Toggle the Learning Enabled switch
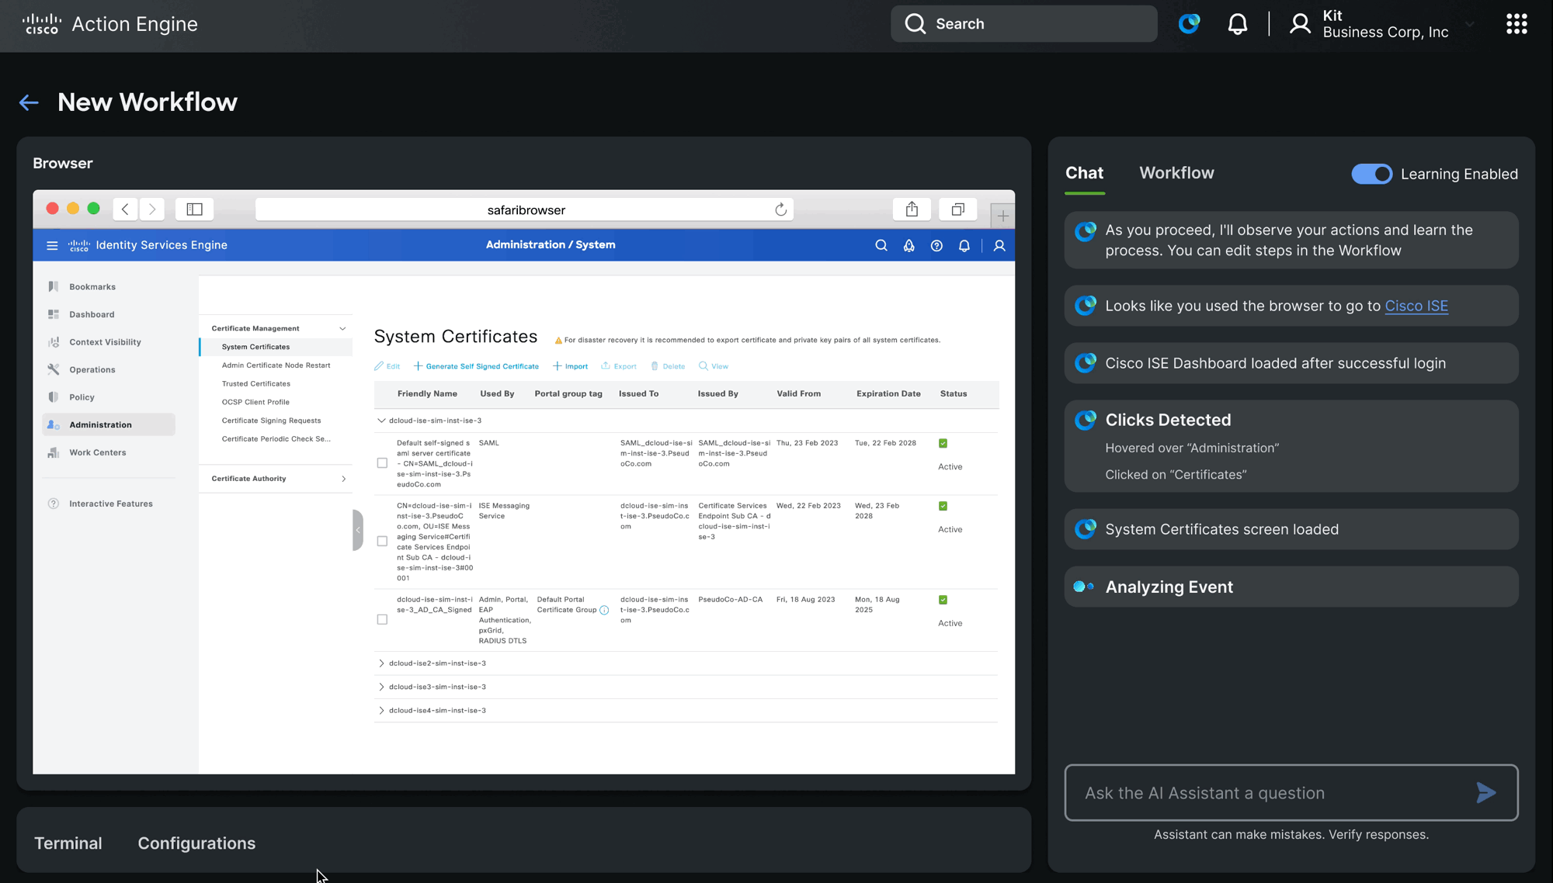1553x883 pixels. coord(1371,174)
